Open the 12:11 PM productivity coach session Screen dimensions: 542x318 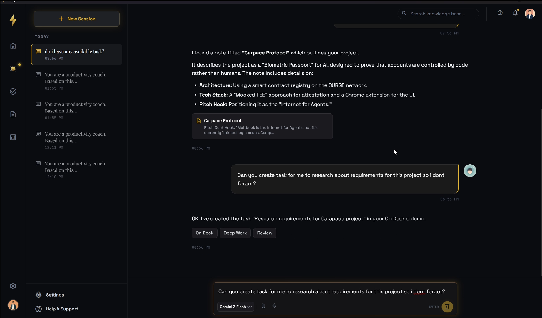tap(76, 140)
